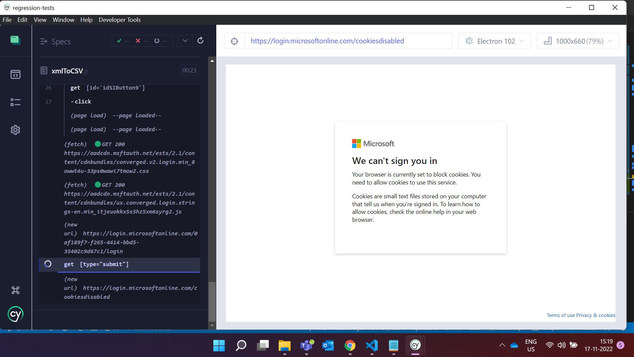
Task: Open Terms of use link
Action: pos(561,315)
